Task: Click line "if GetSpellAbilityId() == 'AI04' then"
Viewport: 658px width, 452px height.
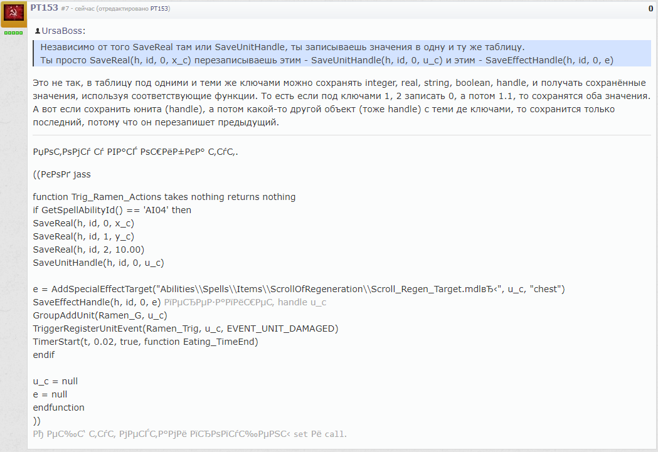Action: point(112,210)
